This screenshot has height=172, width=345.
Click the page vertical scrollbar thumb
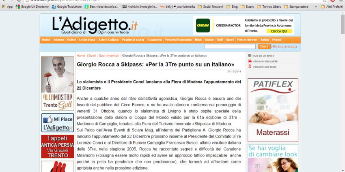[x=343, y=25]
